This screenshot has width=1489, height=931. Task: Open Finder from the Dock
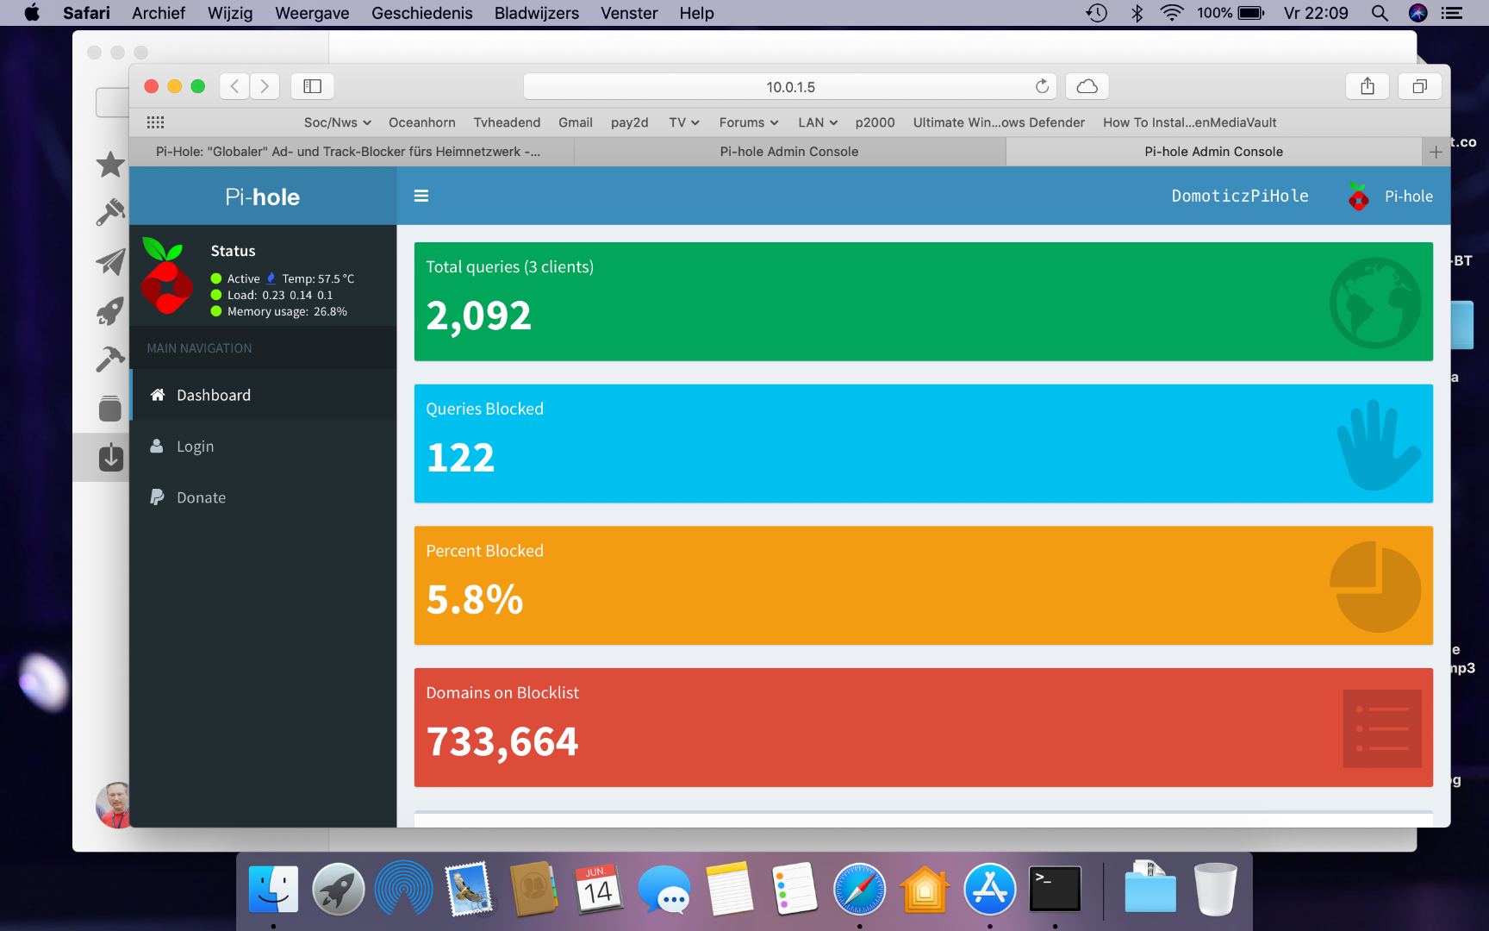click(x=273, y=890)
